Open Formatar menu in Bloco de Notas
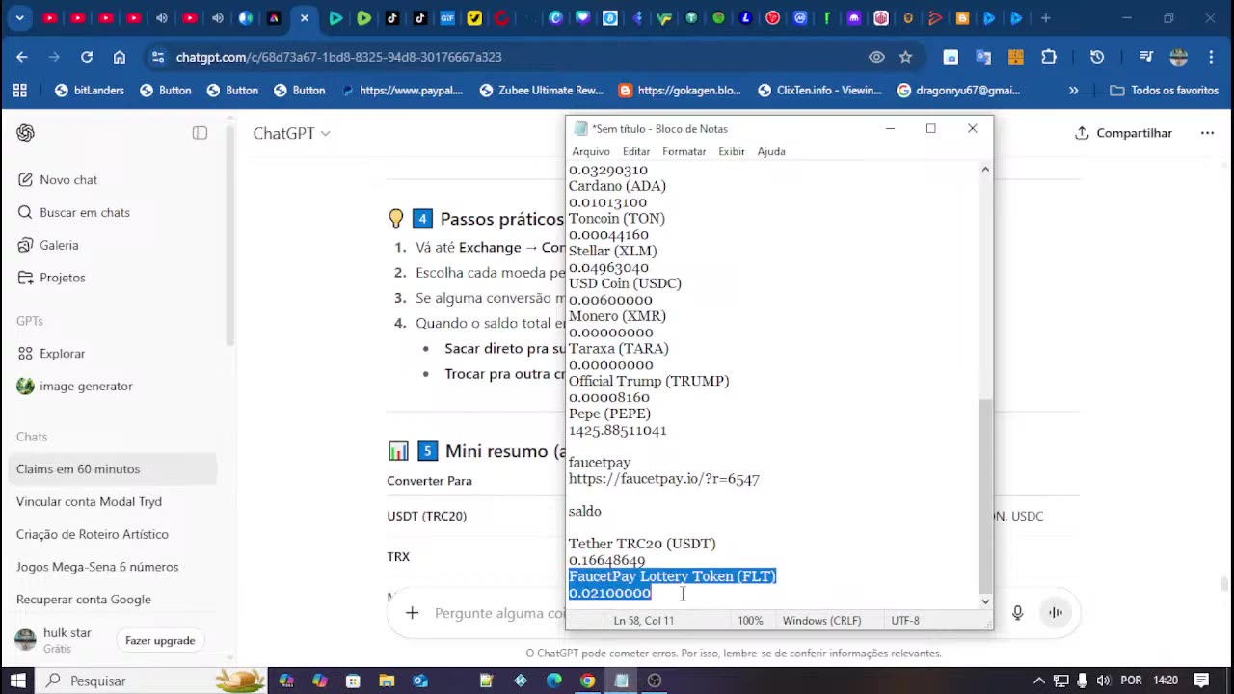This screenshot has width=1234, height=694. 684,151
